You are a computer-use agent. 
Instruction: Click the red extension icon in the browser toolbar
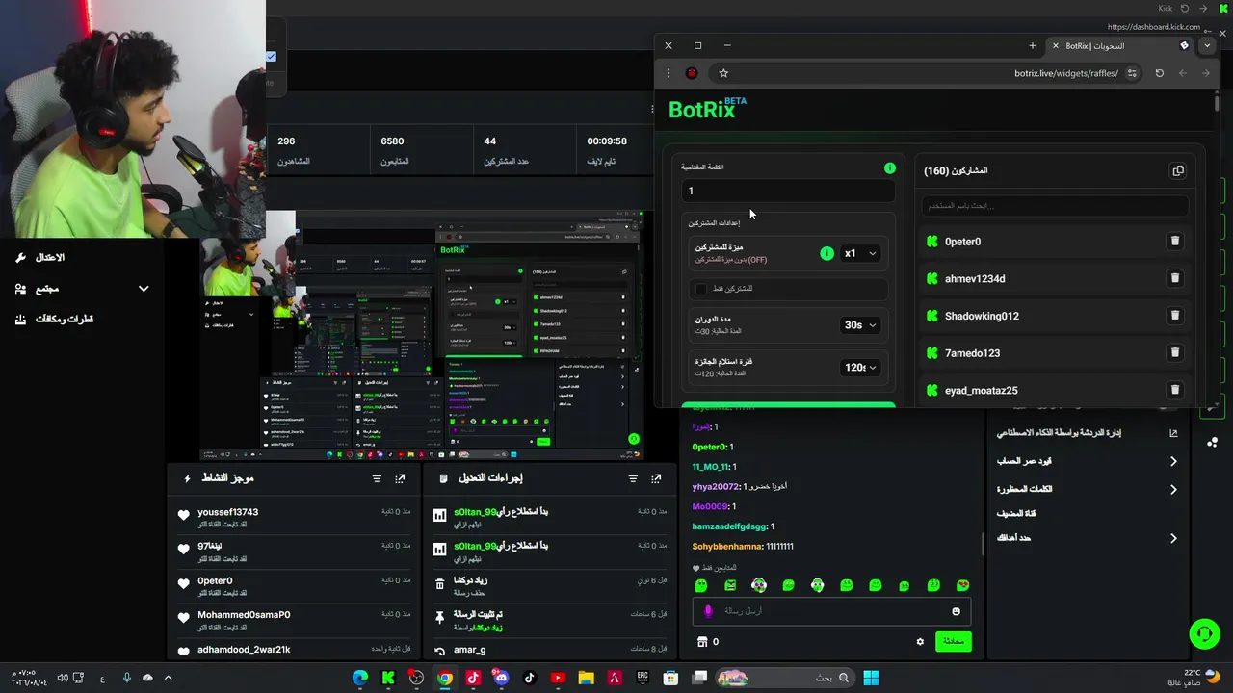pos(692,73)
